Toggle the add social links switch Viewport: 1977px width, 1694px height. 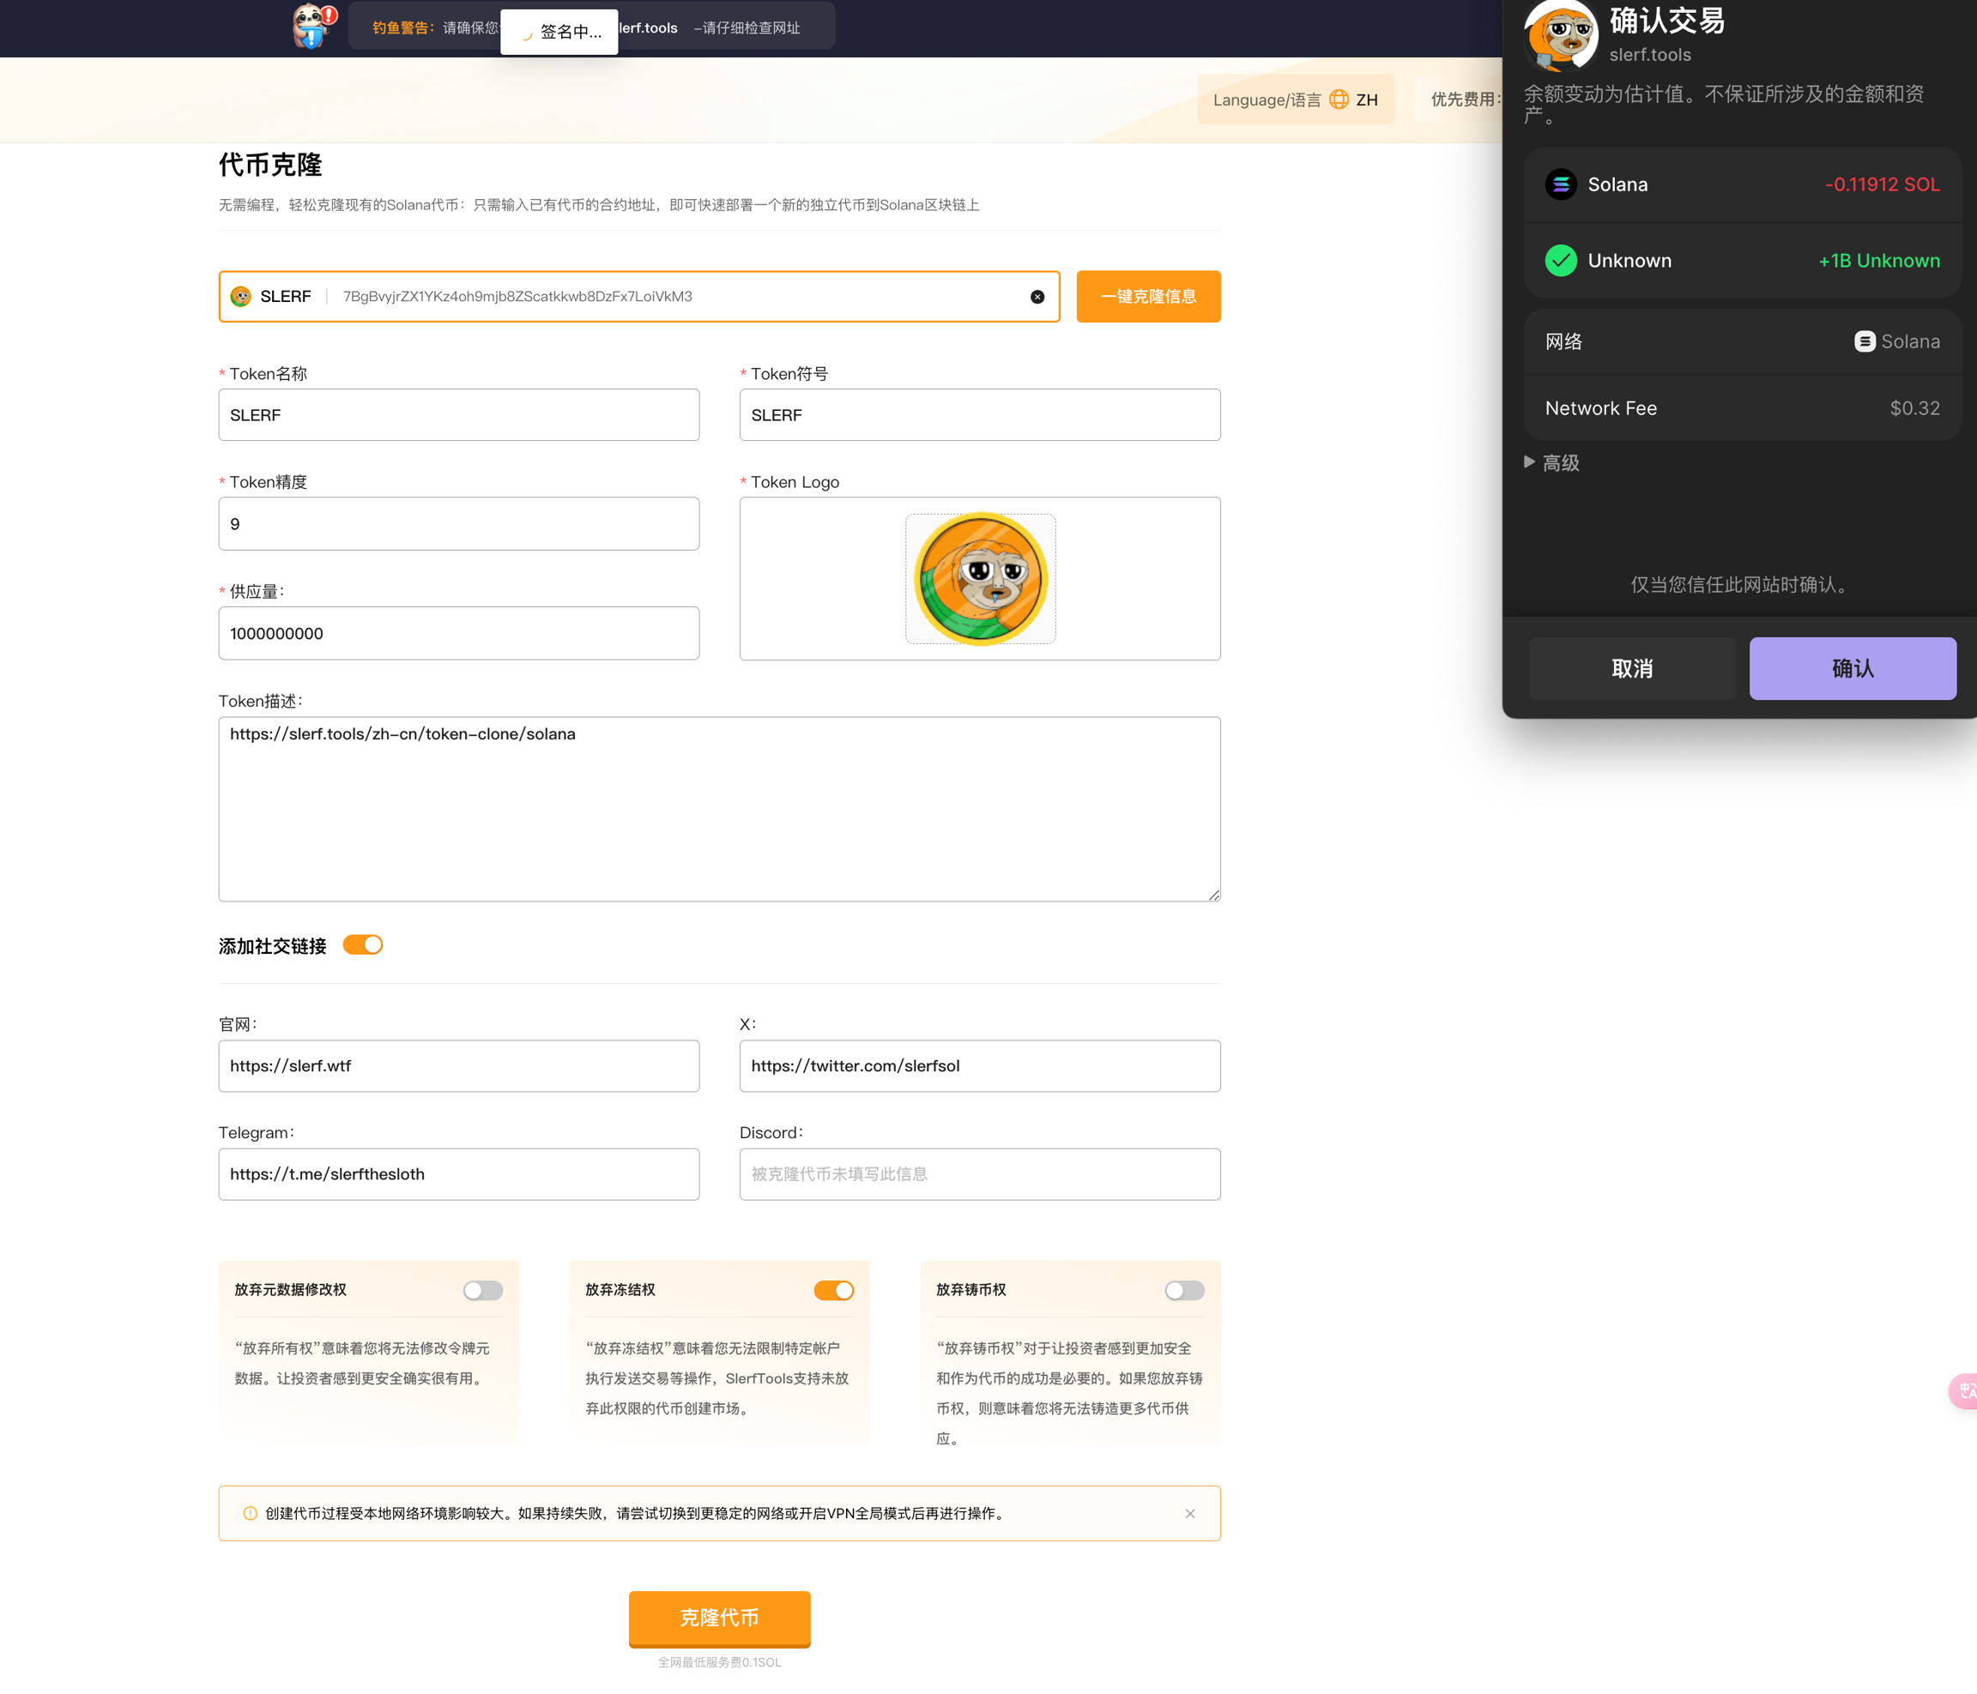[x=363, y=944]
